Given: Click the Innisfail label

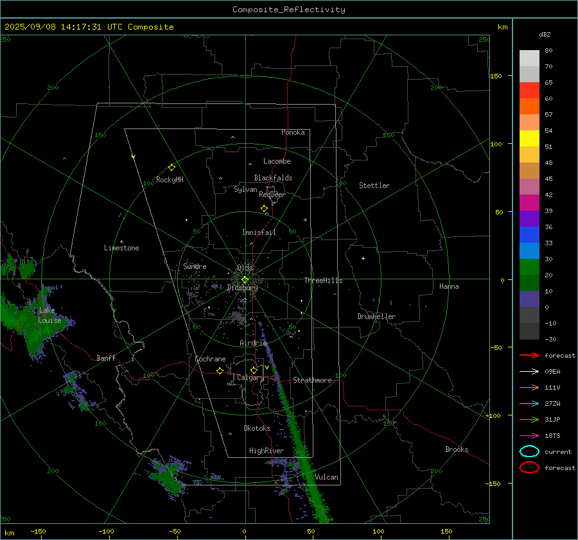Looking at the screenshot, I should (259, 232).
